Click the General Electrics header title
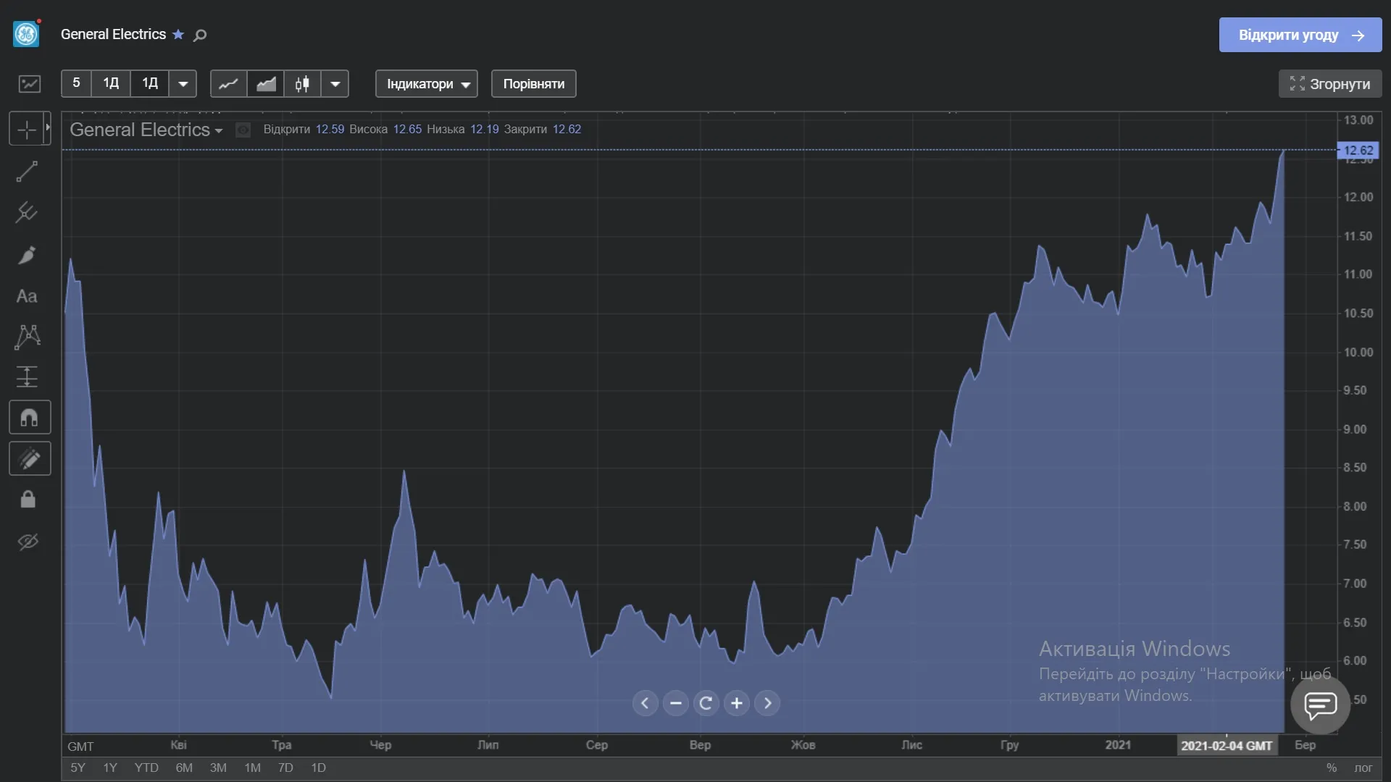The height and width of the screenshot is (782, 1391). pos(113,34)
